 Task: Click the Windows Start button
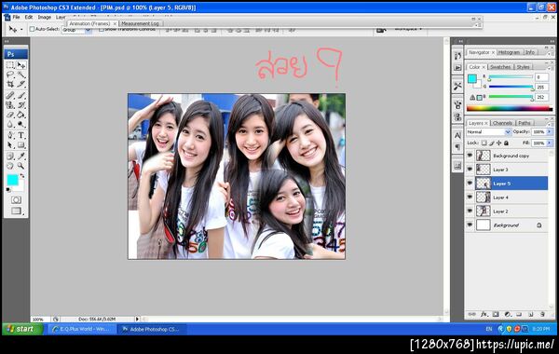click(22, 329)
